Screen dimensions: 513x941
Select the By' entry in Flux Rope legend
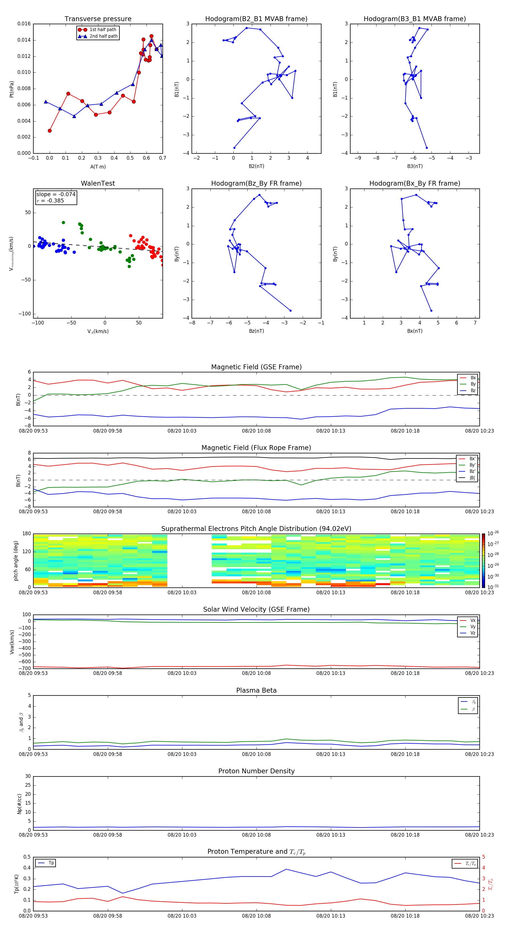(x=467, y=465)
